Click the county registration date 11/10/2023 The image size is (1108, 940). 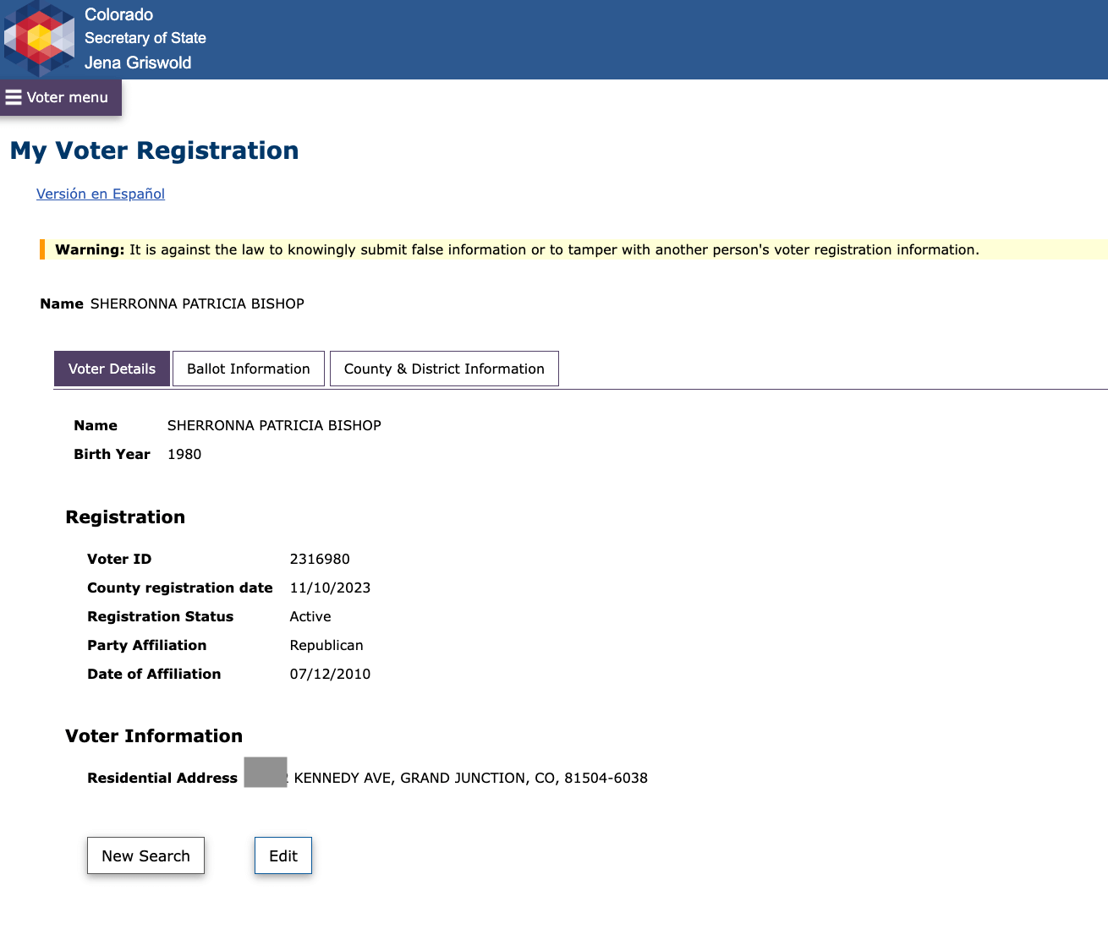(x=330, y=587)
